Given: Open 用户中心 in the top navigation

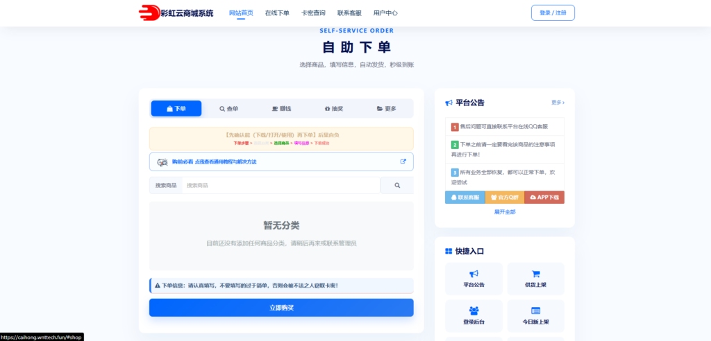Looking at the screenshot, I should 385,13.
